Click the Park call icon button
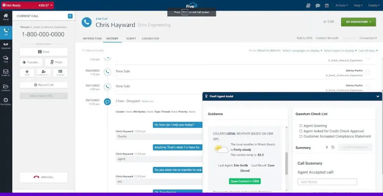The image size is (383, 196). 27,73
